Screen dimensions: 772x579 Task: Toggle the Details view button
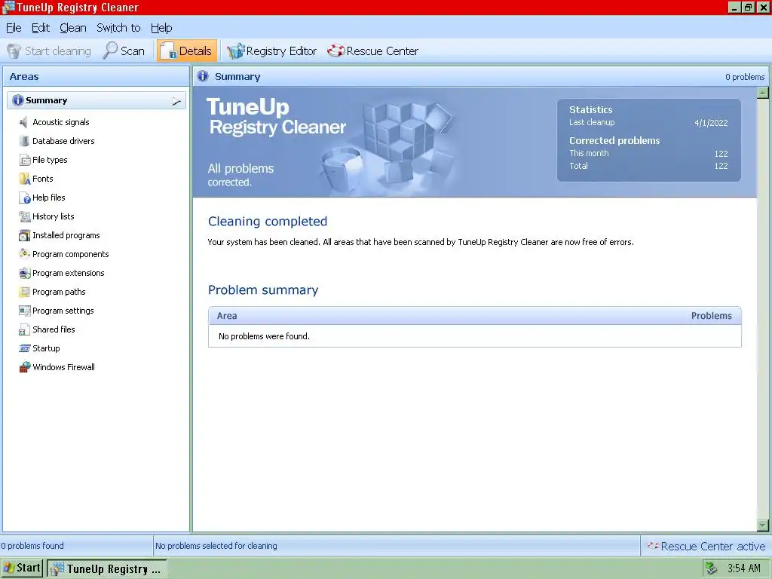[x=187, y=51]
